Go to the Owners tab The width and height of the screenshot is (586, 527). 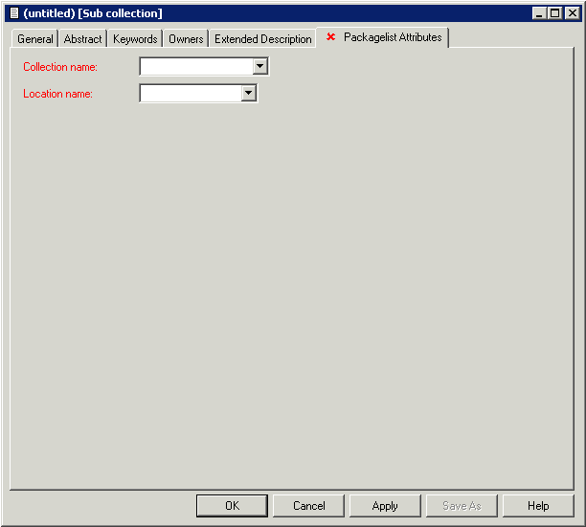[x=186, y=39]
